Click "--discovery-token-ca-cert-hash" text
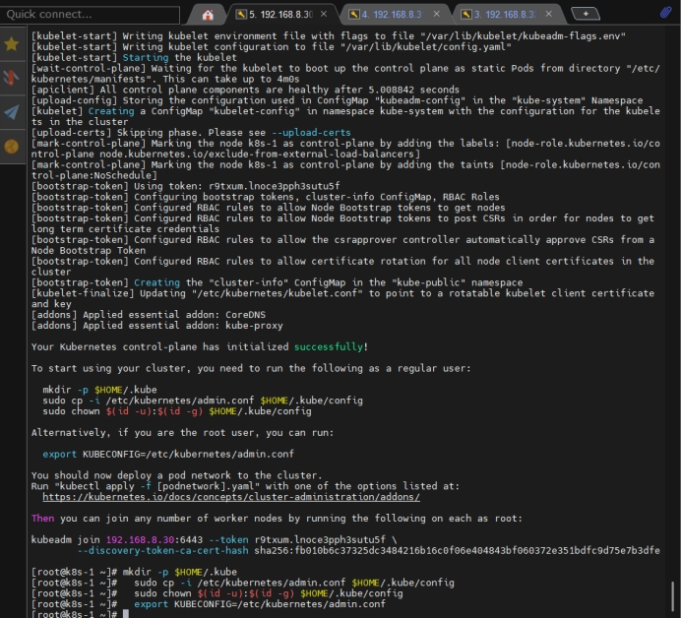 162,551
